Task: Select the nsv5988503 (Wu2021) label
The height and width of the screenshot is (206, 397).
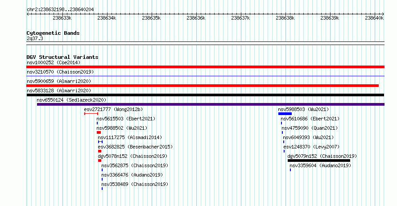Action: pyautogui.click(x=303, y=109)
